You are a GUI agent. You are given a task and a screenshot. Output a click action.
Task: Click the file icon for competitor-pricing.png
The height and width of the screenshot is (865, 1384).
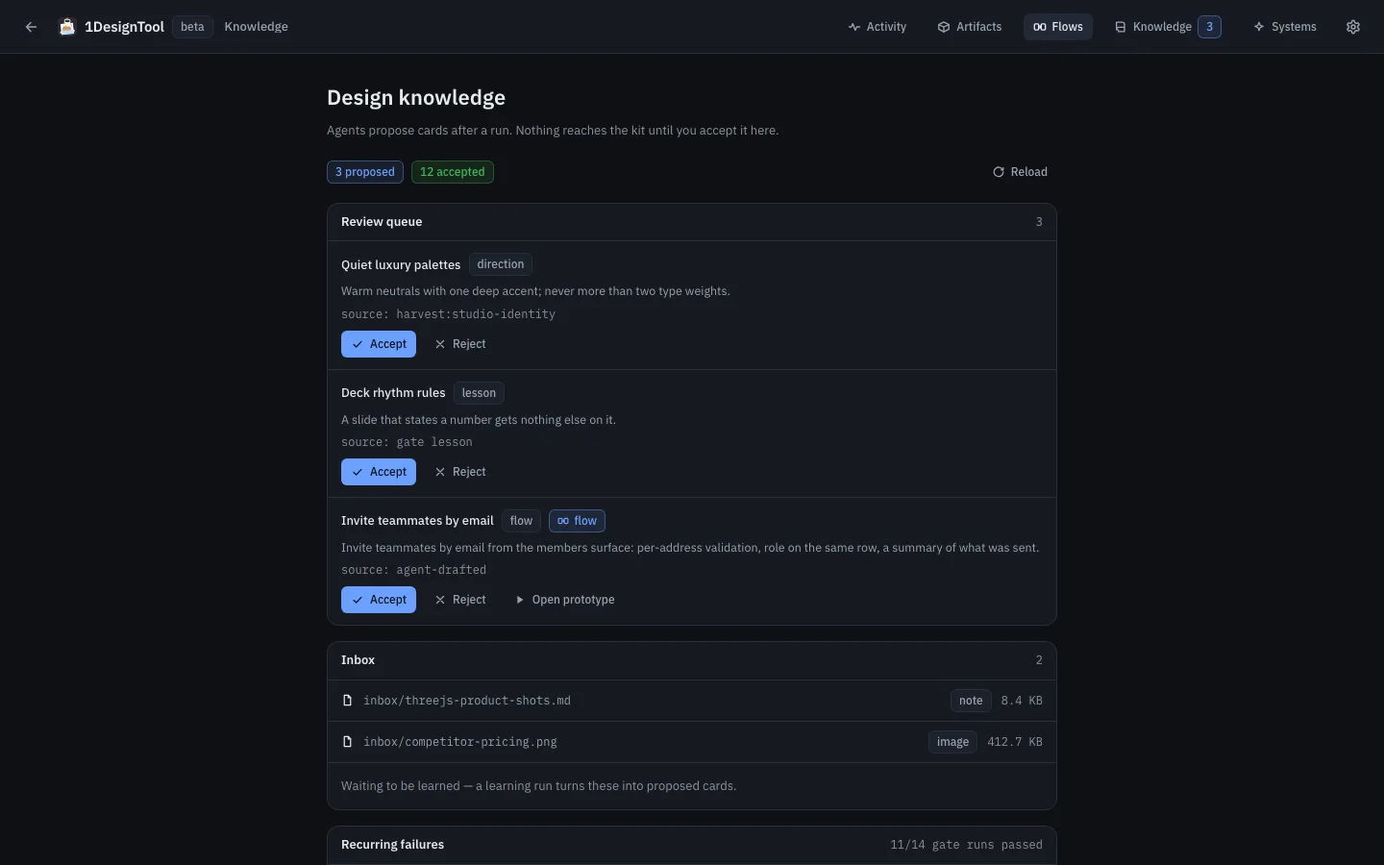348,742
